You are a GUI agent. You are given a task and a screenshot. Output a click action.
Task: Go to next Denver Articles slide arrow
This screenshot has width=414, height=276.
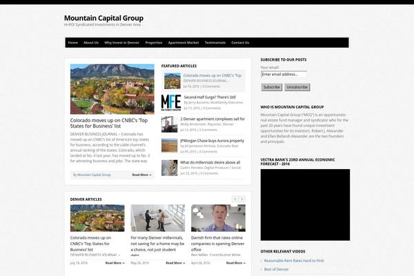tap(242, 199)
